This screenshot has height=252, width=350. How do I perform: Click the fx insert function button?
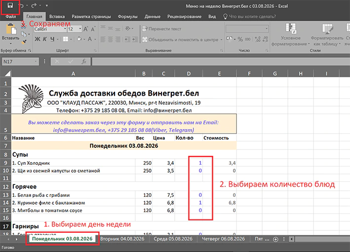[x=84, y=62]
